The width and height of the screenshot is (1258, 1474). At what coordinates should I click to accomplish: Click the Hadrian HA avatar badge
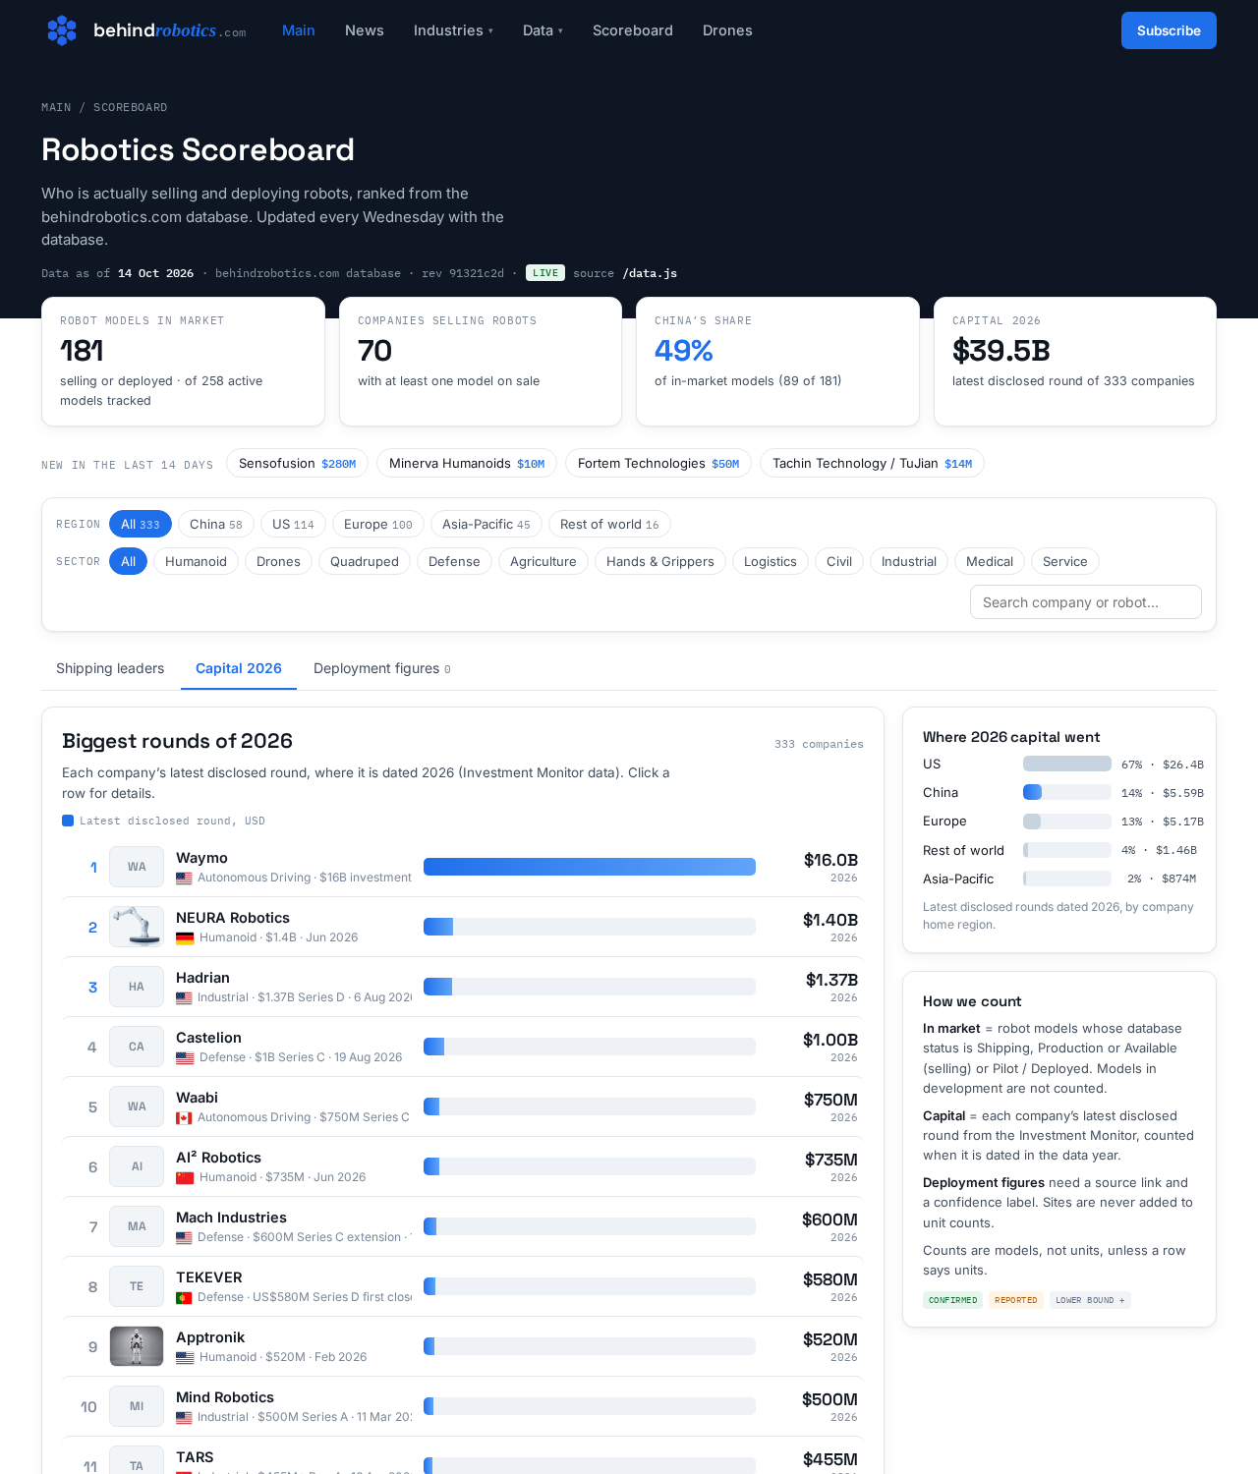click(137, 987)
